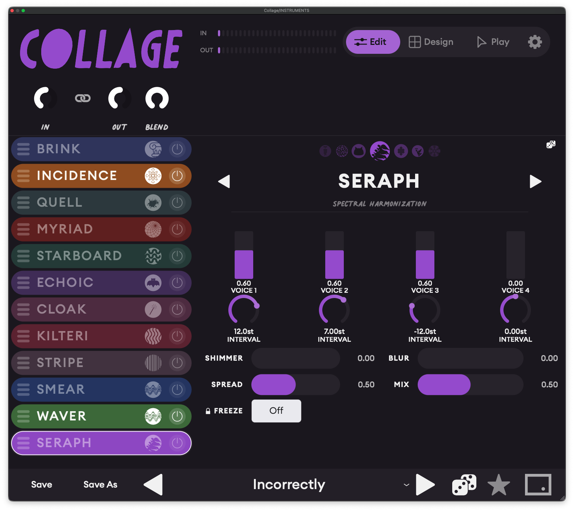This screenshot has width=574, height=511.
Task: Switch to the Edit tab
Action: [x=373, y=42]
